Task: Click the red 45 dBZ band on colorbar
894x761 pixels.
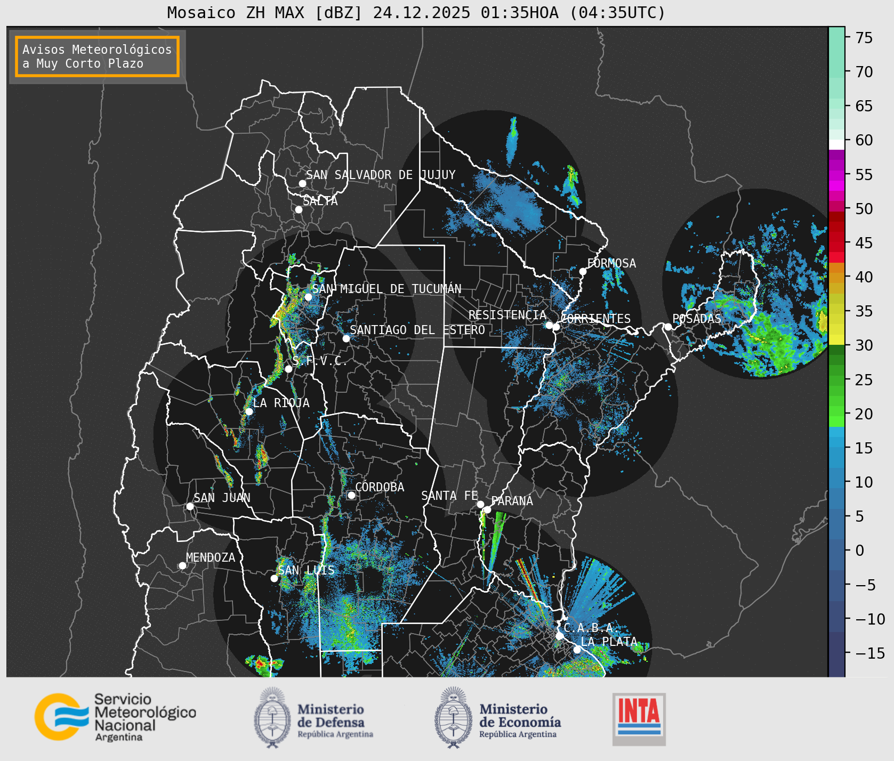Action: 836,247
